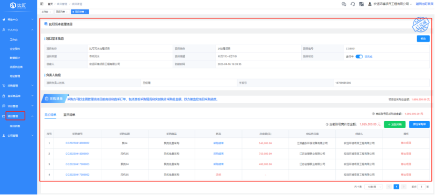The height and width of the screenshot is (195, 435).
Task: Click the user avatar icon in header
Action: coord(370,4)
